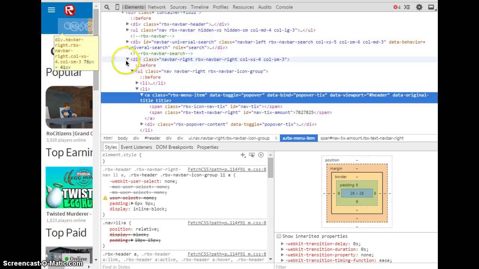This screenshot has width=479, height=269.
Task: Switch to DOM Breakpoints sidebar tab
Action: point(174,147)
